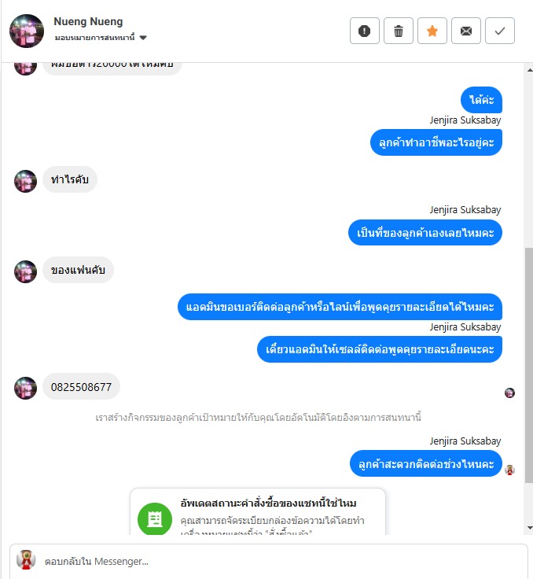This screenshot has height=579, width=533.
Task: Mark conversation done with checkmark button
Action: (x=500, y=31)
